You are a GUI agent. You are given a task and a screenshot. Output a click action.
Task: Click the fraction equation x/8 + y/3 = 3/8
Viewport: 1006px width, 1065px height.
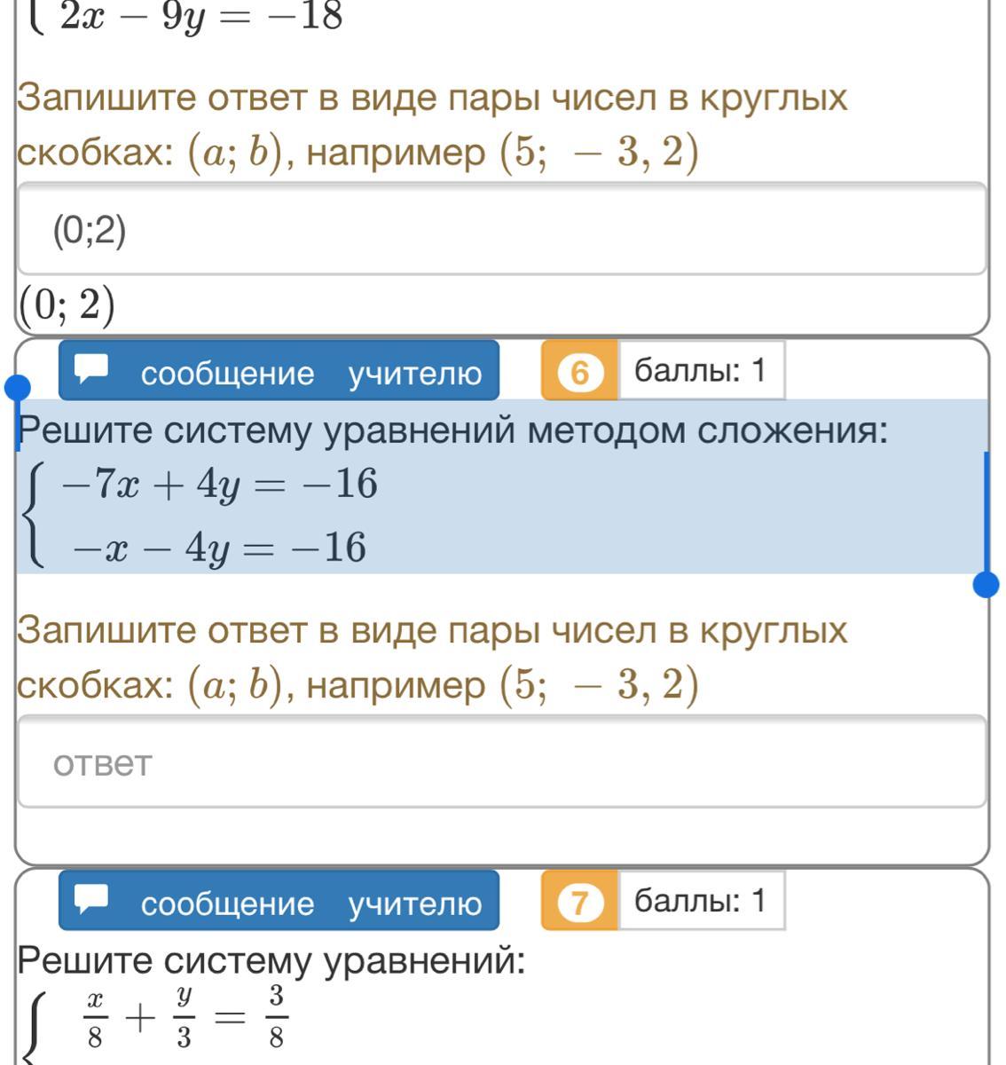(x=186, y=1017)
